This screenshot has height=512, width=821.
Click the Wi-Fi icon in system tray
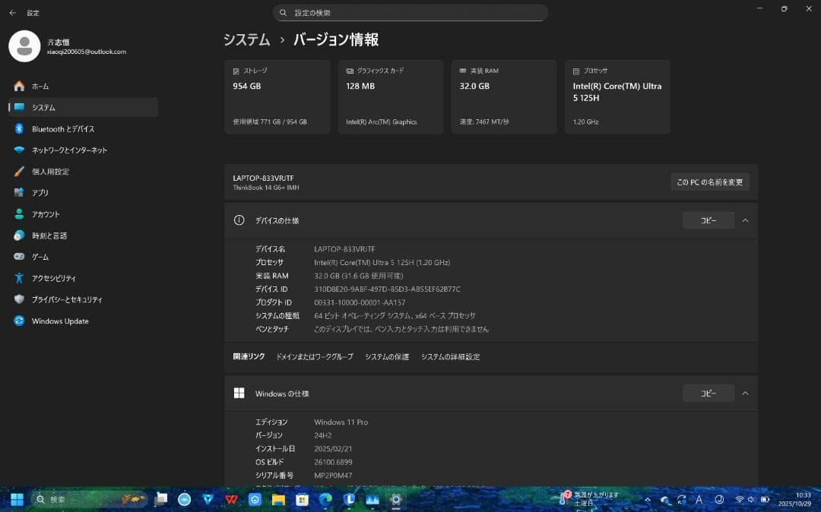(x=739, y=499)
